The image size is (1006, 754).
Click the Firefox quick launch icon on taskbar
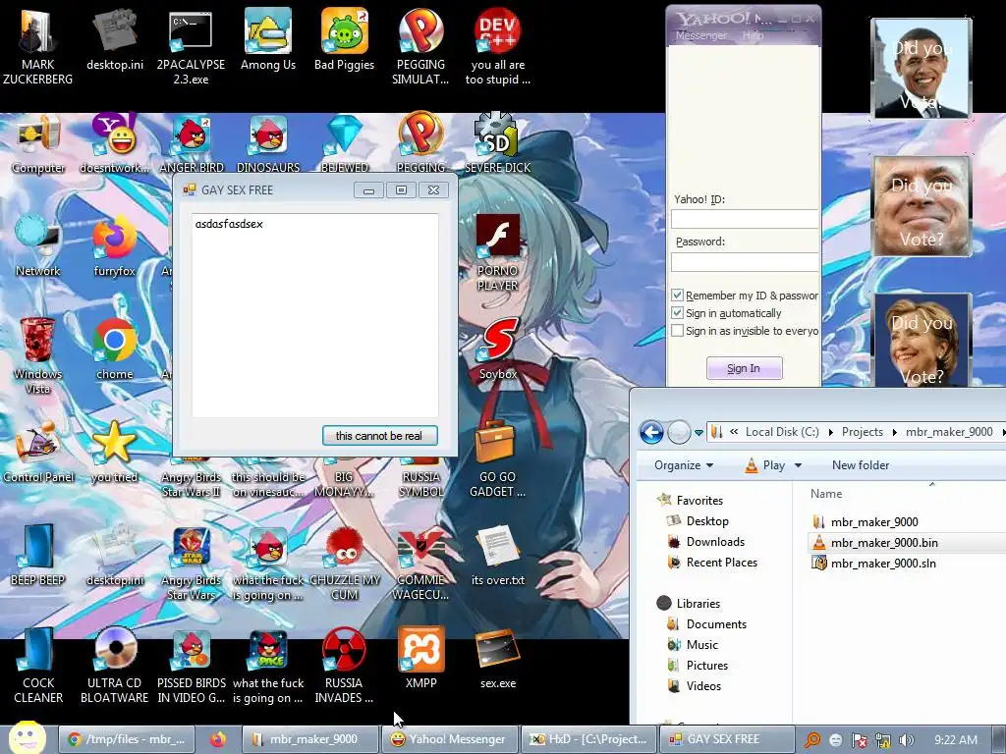[x=218, y=739]
